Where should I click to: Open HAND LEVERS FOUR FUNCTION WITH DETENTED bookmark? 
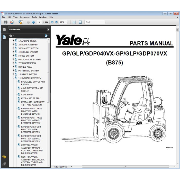click(x=31, y=130)
